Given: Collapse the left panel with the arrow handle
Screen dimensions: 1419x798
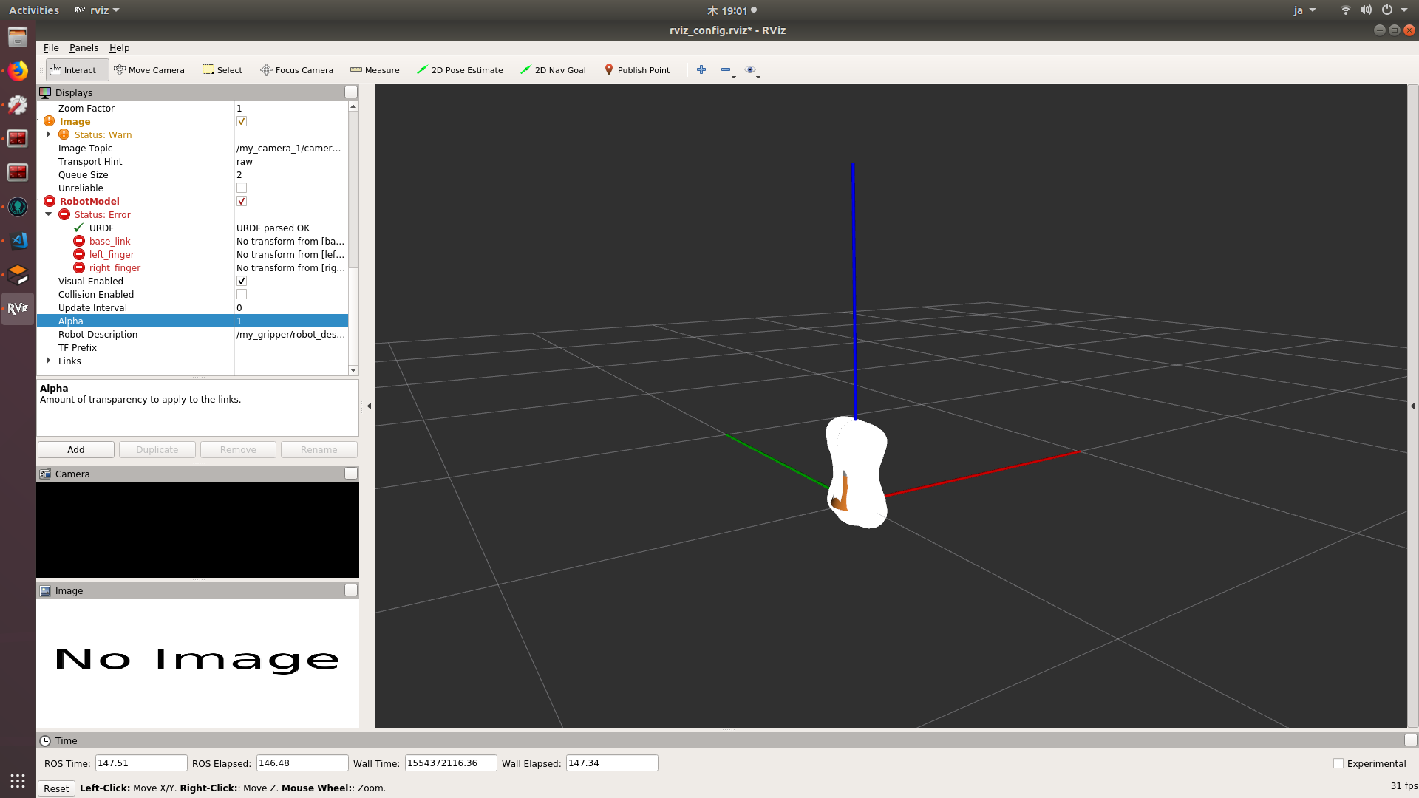Looking at the screenshot, I should click(x=369, y=406).
